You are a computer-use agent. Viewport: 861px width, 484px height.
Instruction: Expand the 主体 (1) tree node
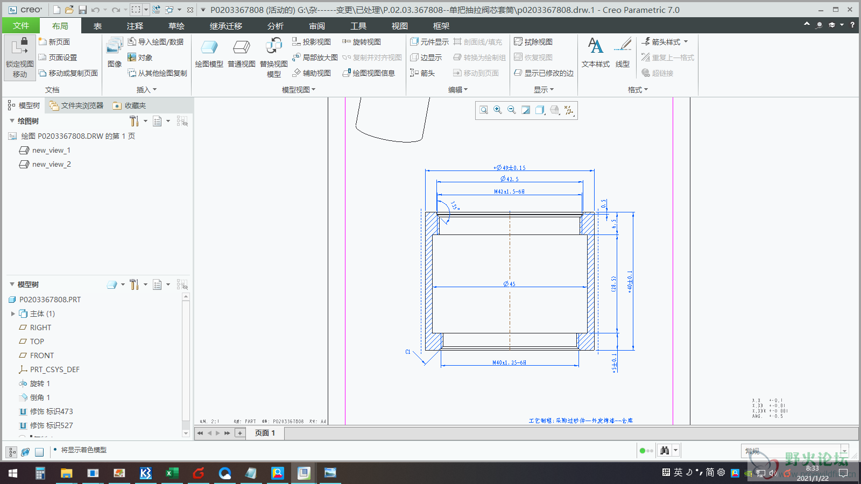[13, 314]
